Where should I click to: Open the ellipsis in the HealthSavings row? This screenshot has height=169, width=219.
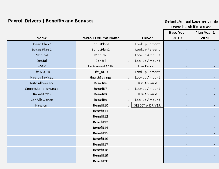128,78
